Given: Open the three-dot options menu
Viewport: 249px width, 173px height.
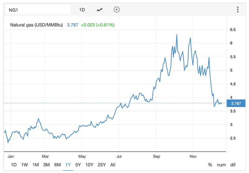Looking at the screenshot, I should point(238,10).
